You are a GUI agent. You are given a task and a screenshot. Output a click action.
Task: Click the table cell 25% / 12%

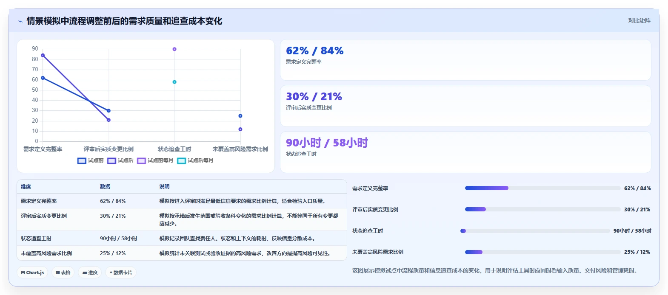coord(113,253)
